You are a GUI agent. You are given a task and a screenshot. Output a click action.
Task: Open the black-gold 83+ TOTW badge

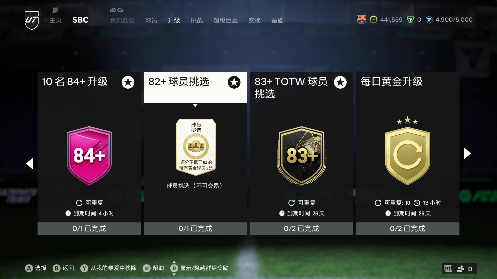point(302,156)
